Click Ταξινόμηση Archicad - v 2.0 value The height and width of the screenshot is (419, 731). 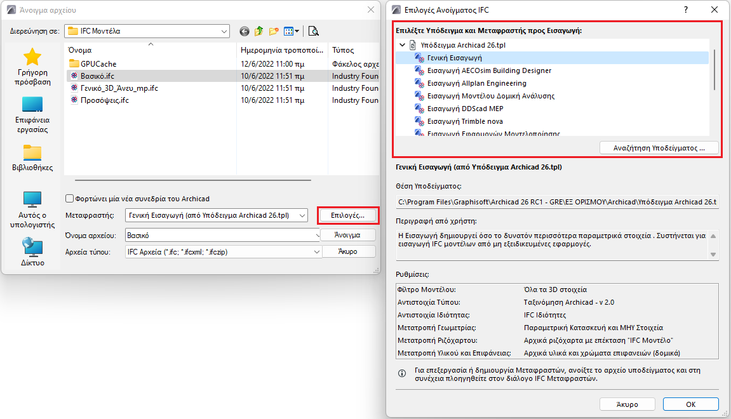(569, 302)
